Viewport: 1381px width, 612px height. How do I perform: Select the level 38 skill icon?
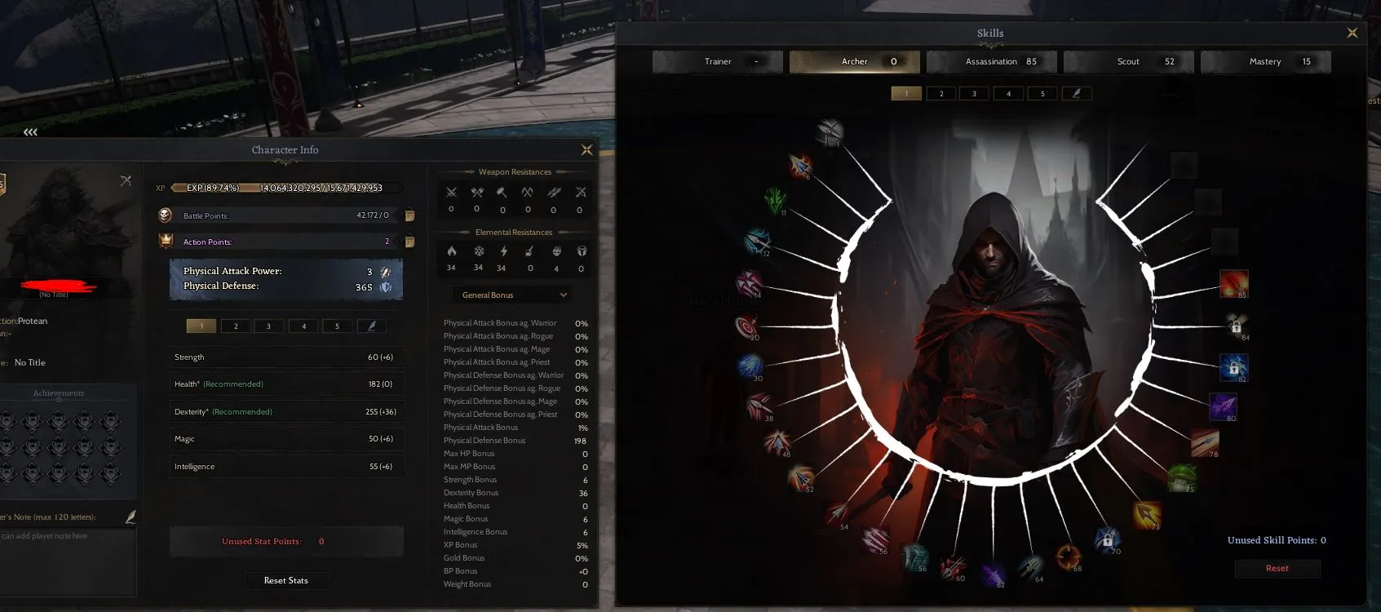(759, 406)
